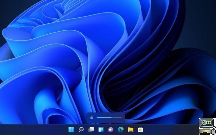Open the Windows Start menu
This screenshot has width=216, height=135.
tap(71, 130)
